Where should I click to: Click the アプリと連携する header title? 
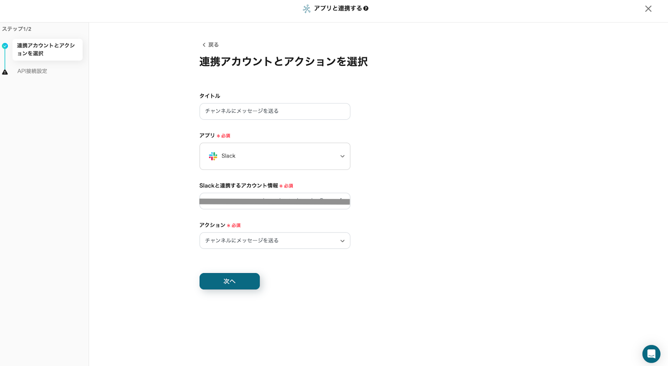338,8
